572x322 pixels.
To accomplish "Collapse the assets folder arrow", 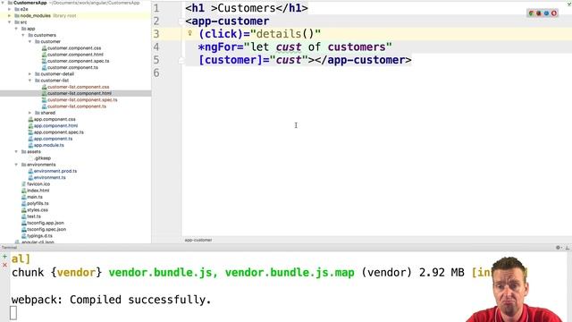I will 16,151.
